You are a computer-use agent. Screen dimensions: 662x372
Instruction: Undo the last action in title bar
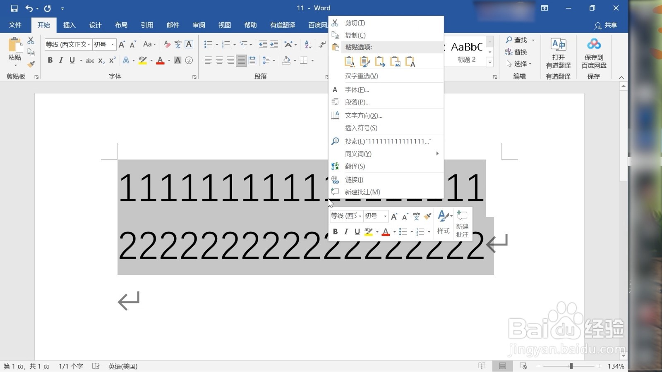pyautogui.click(x=29, y=8)
